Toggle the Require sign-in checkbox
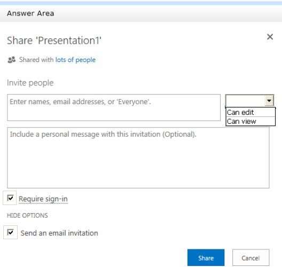 (10, 198)
